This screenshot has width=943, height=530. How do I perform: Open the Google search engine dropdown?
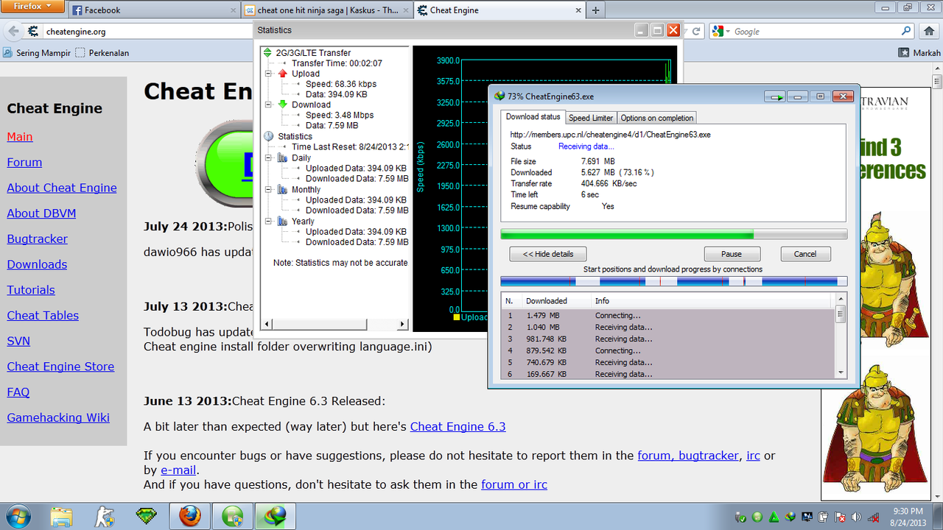tap(727, 32)
